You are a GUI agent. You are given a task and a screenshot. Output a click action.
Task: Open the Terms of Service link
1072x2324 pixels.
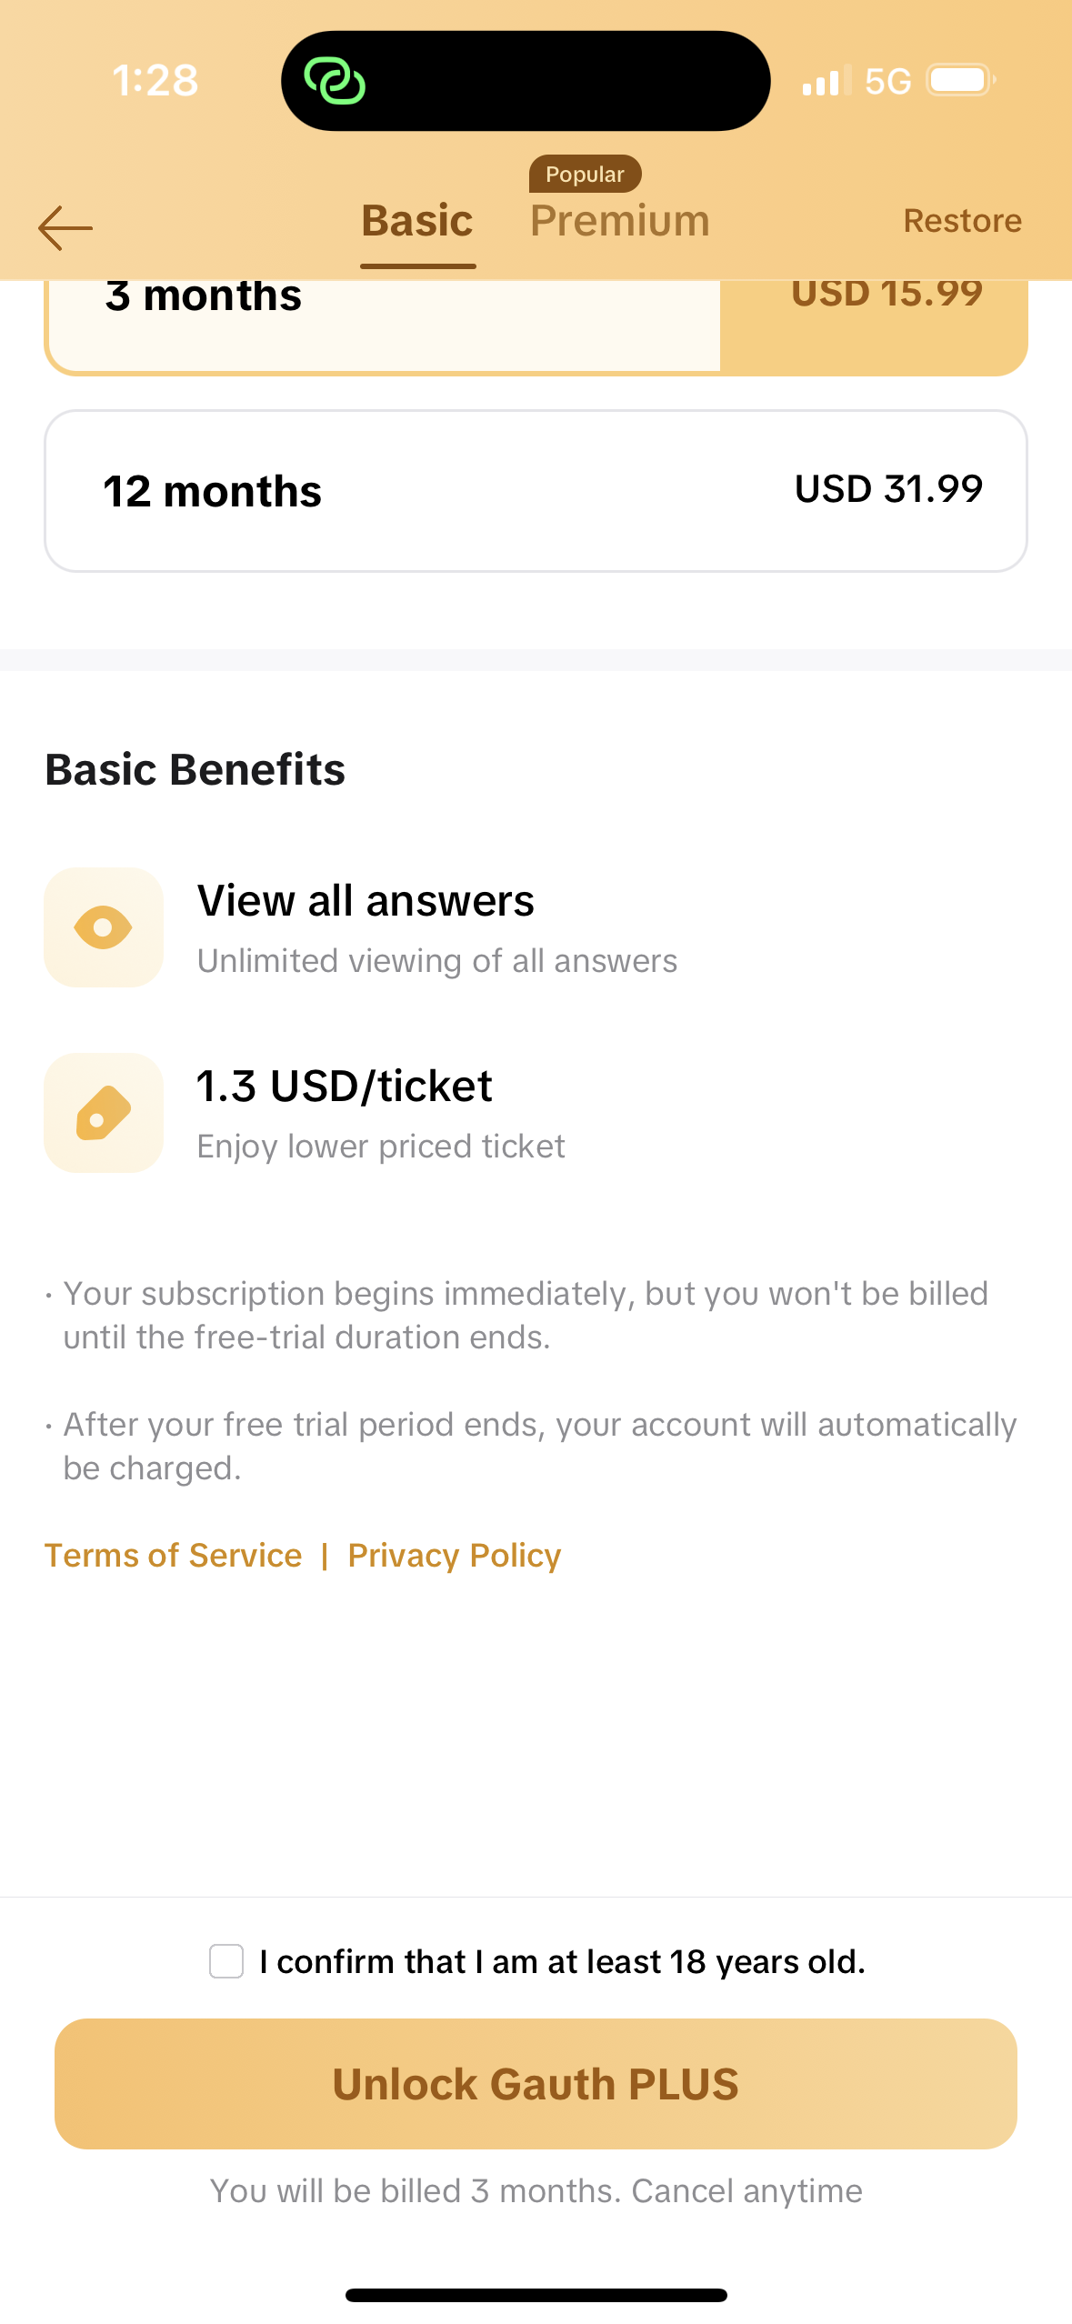[x=173, y=1556]
